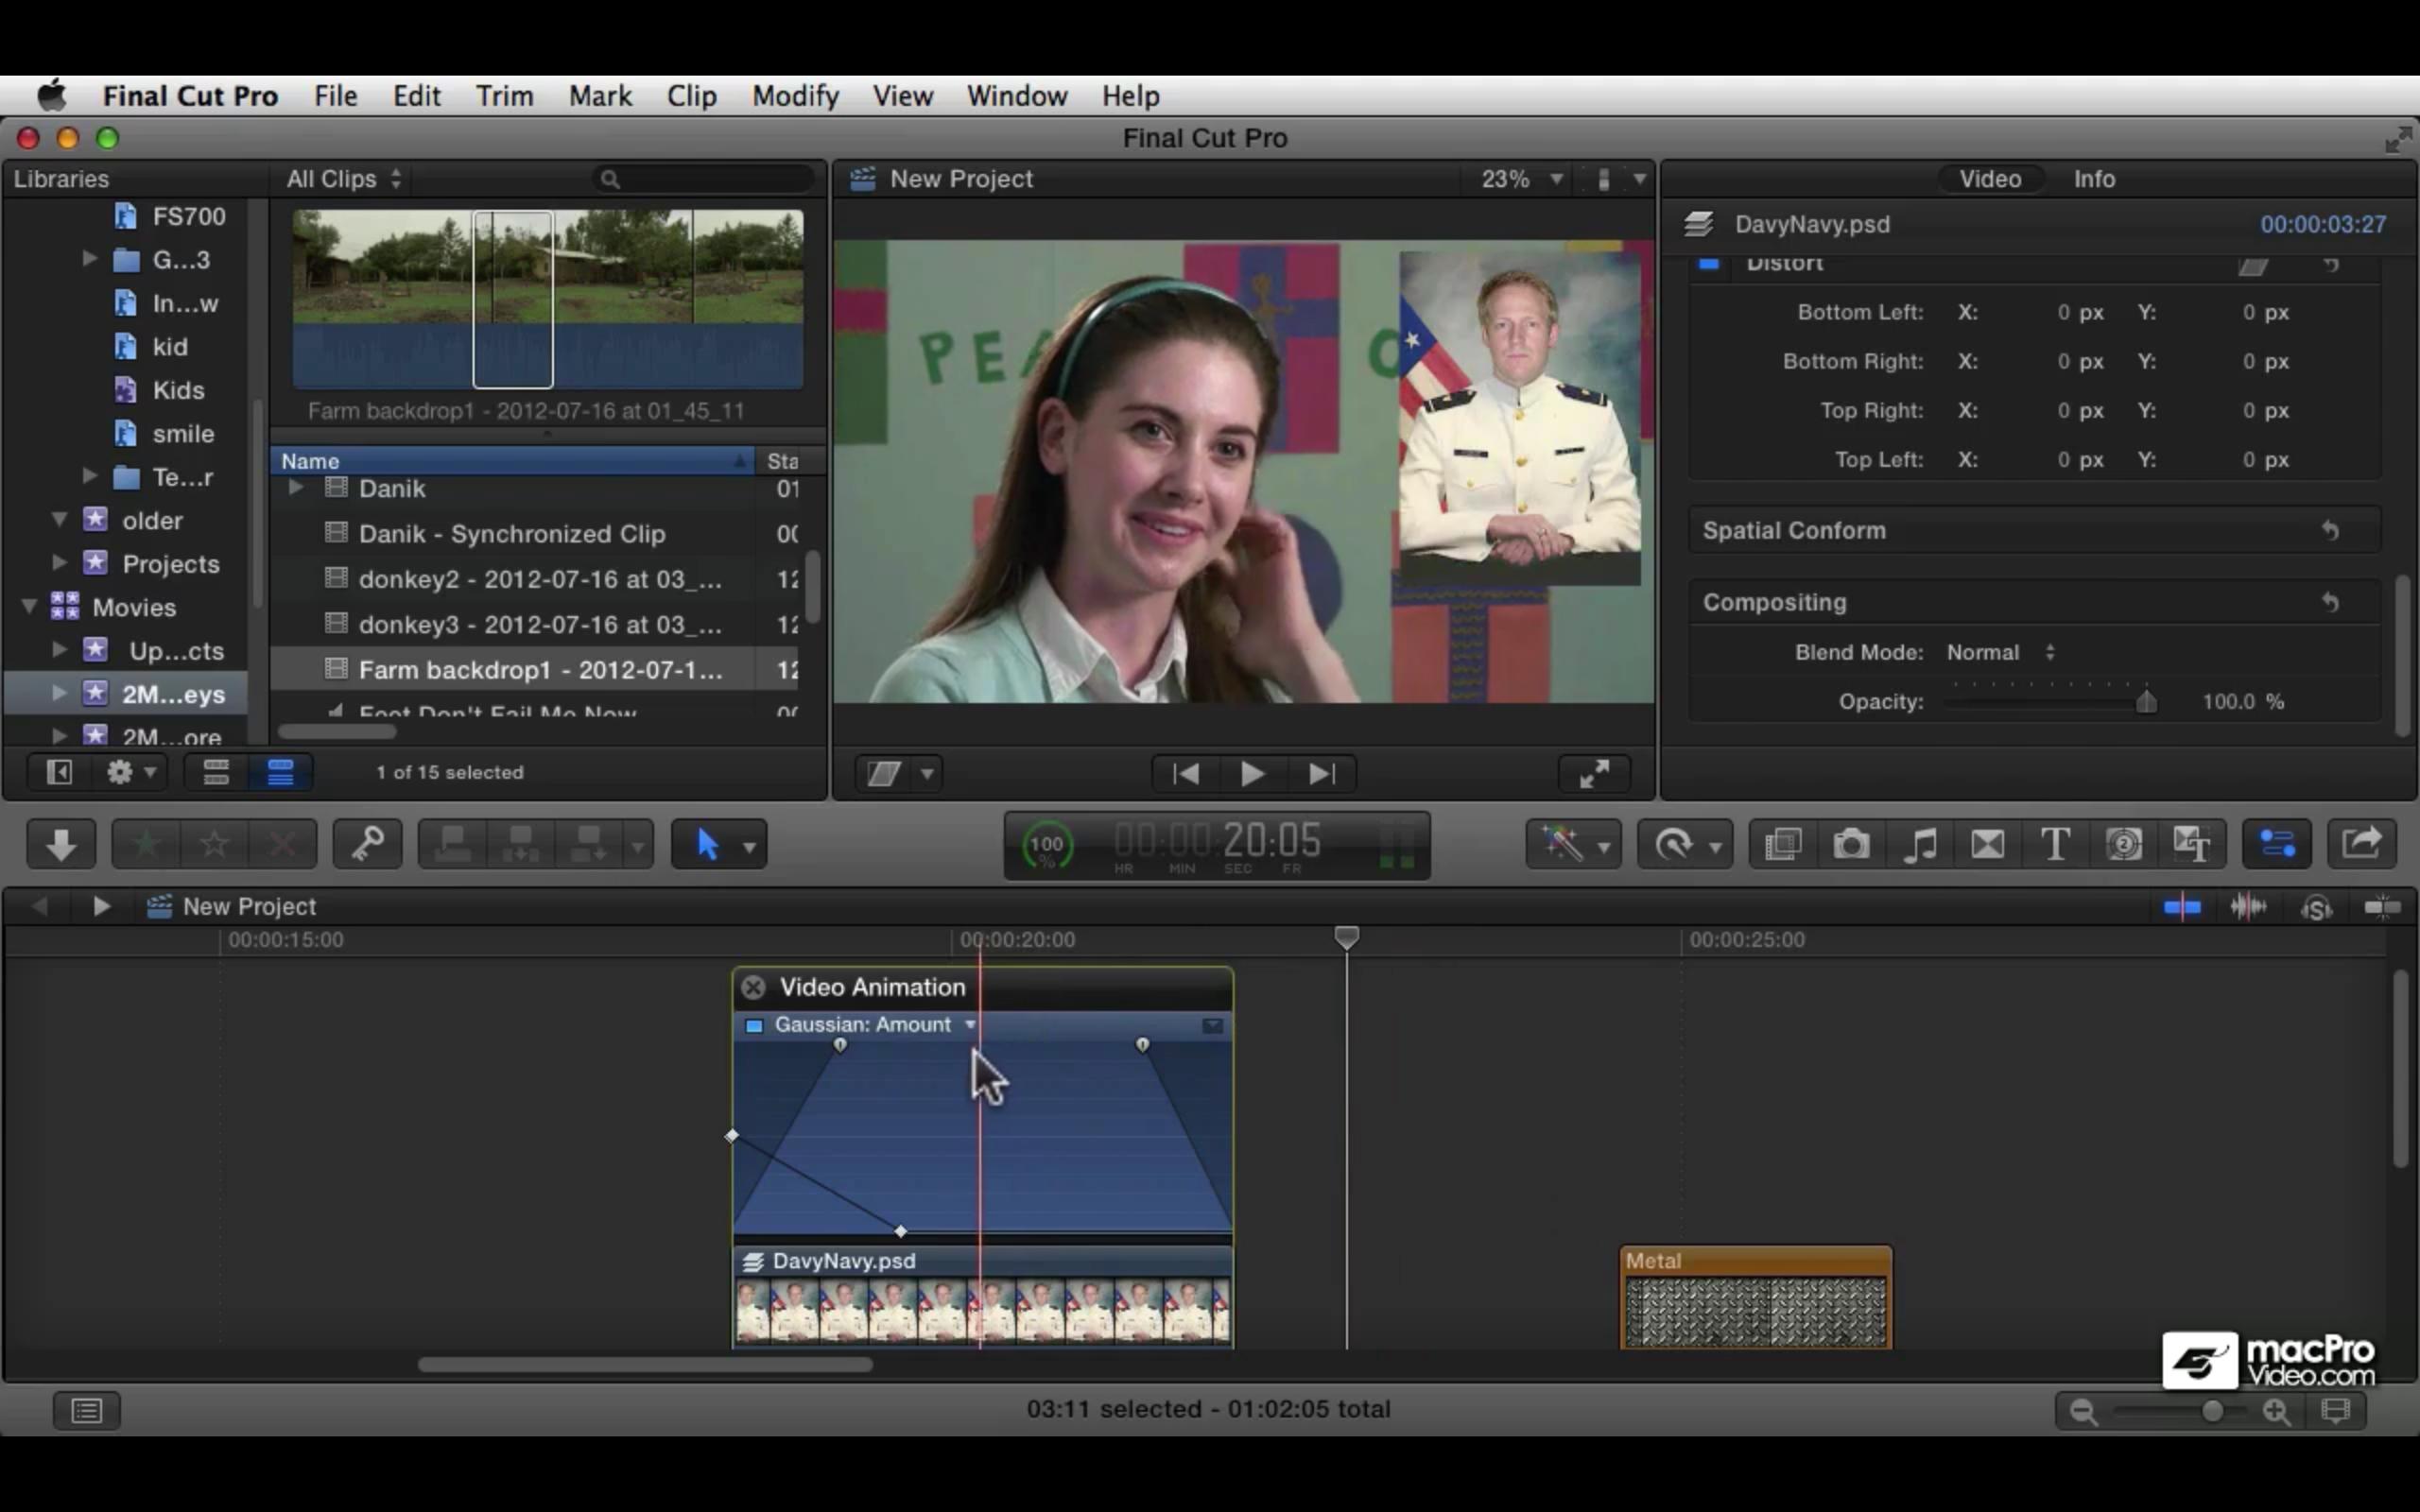Open Blend Mode Normal dropdown

2001,652
